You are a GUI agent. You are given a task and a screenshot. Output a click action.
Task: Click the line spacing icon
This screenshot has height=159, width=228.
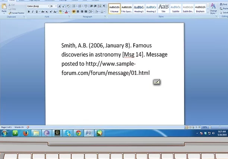coord(91,12)
